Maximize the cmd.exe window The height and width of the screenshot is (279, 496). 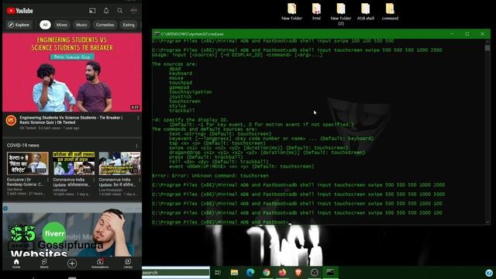click(467, 34)
